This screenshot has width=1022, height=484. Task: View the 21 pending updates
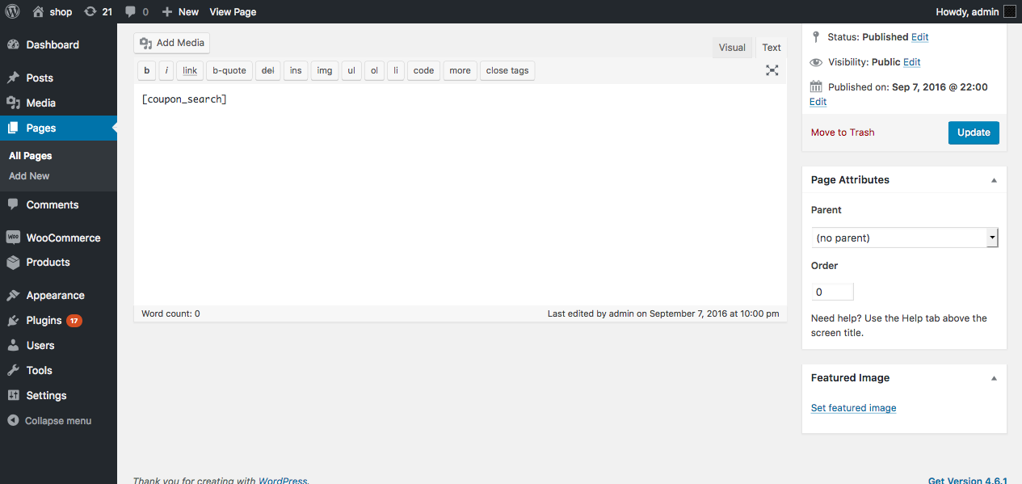click(98, 11)
